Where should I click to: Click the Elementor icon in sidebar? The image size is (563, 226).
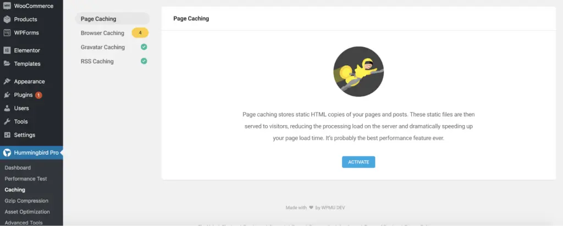point(7,50)
